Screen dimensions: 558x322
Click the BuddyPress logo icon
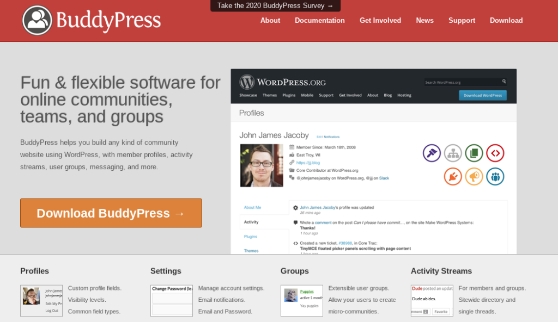[x=38, y=20]
